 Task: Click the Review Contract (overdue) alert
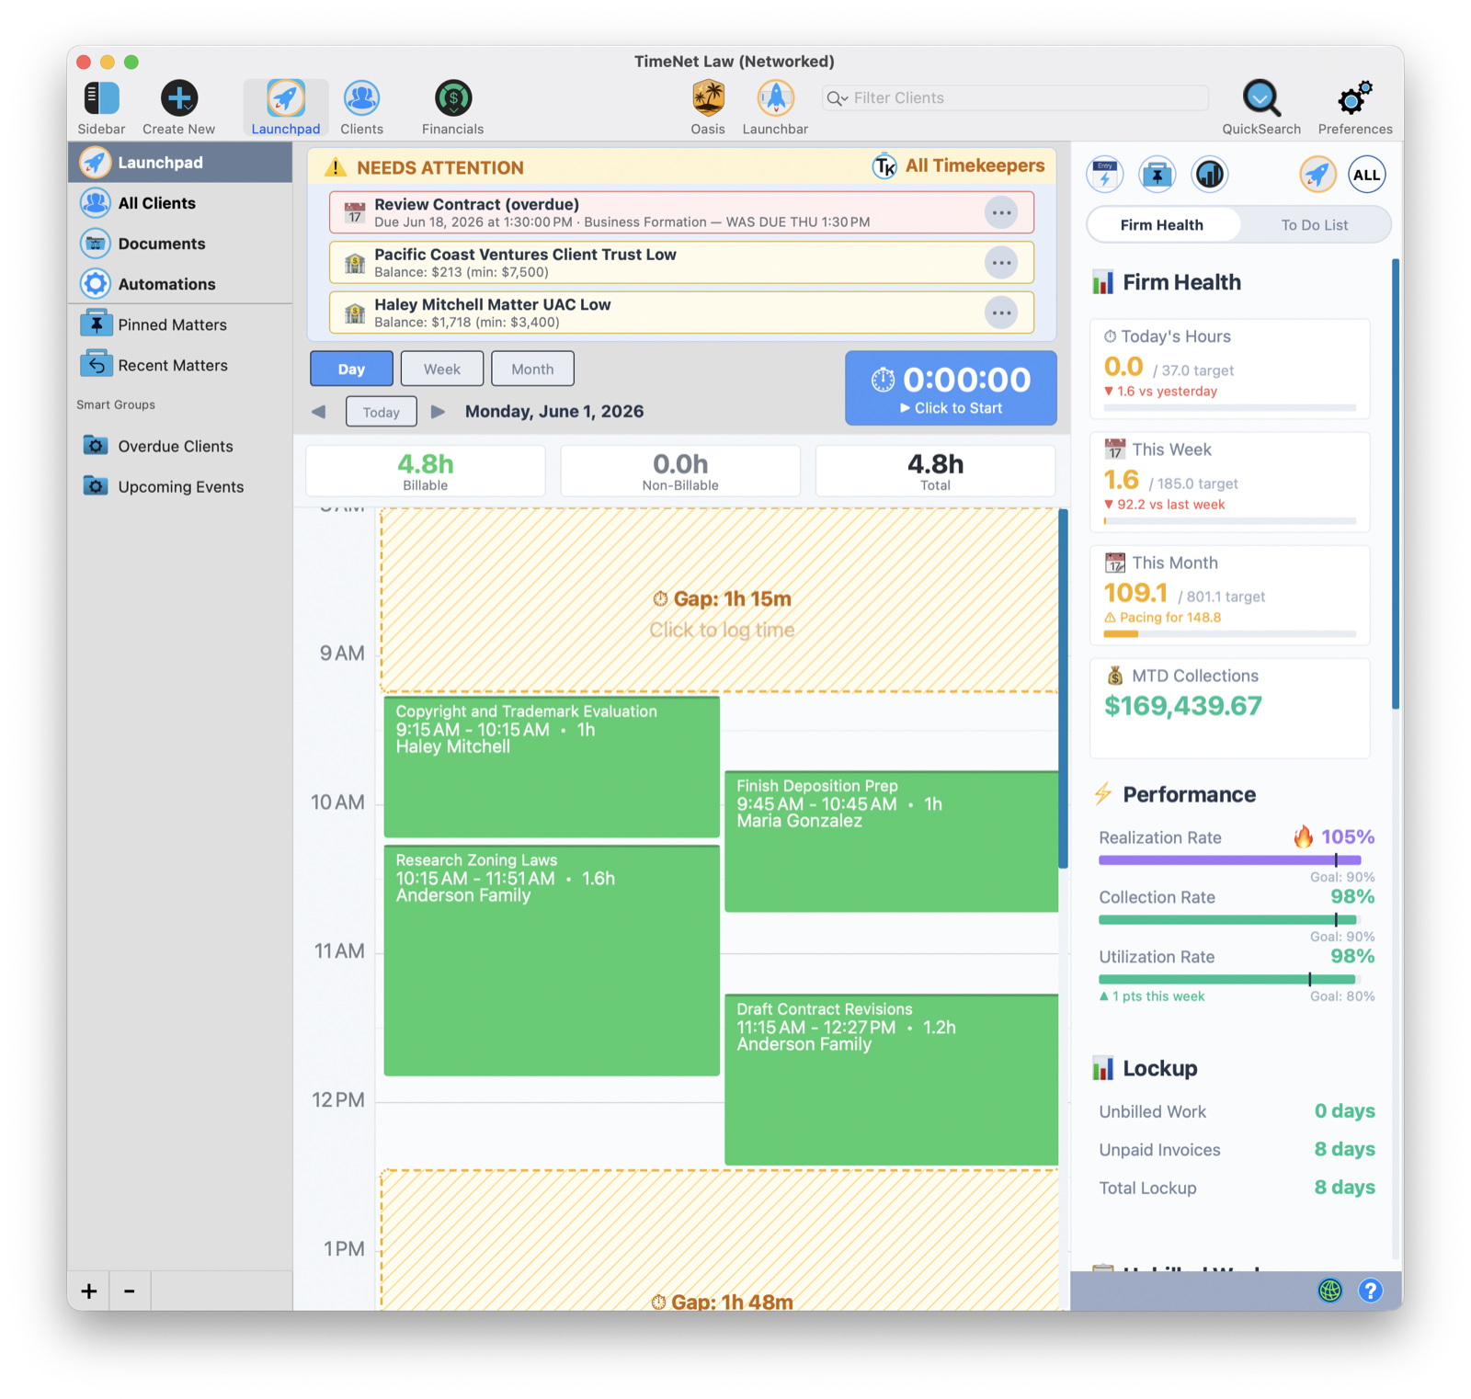681,212
